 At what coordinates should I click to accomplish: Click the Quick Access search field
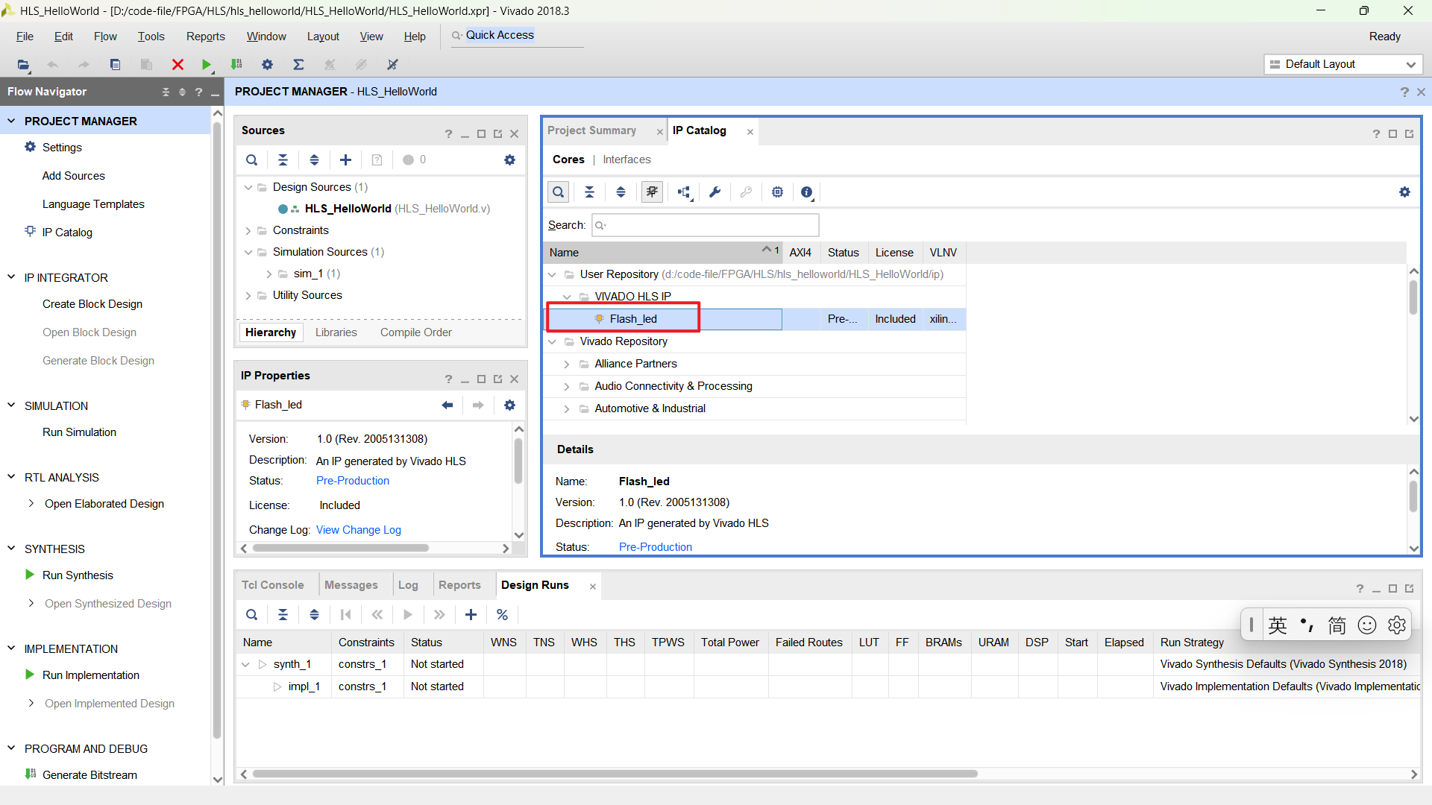click(x=517, y=36)
